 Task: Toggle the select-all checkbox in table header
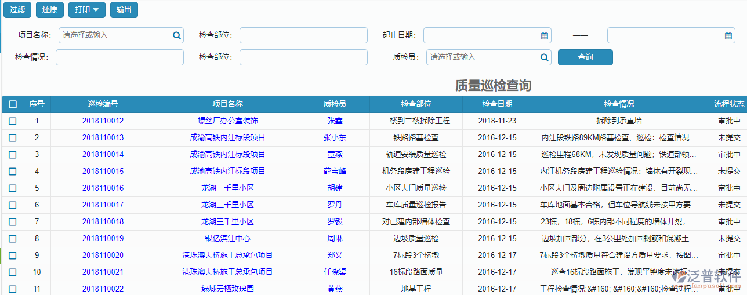(x=13, y=104)
